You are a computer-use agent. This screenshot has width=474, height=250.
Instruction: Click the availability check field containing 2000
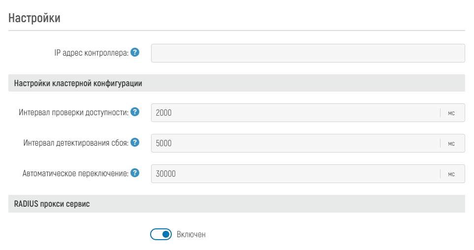[x=295, y=113]
